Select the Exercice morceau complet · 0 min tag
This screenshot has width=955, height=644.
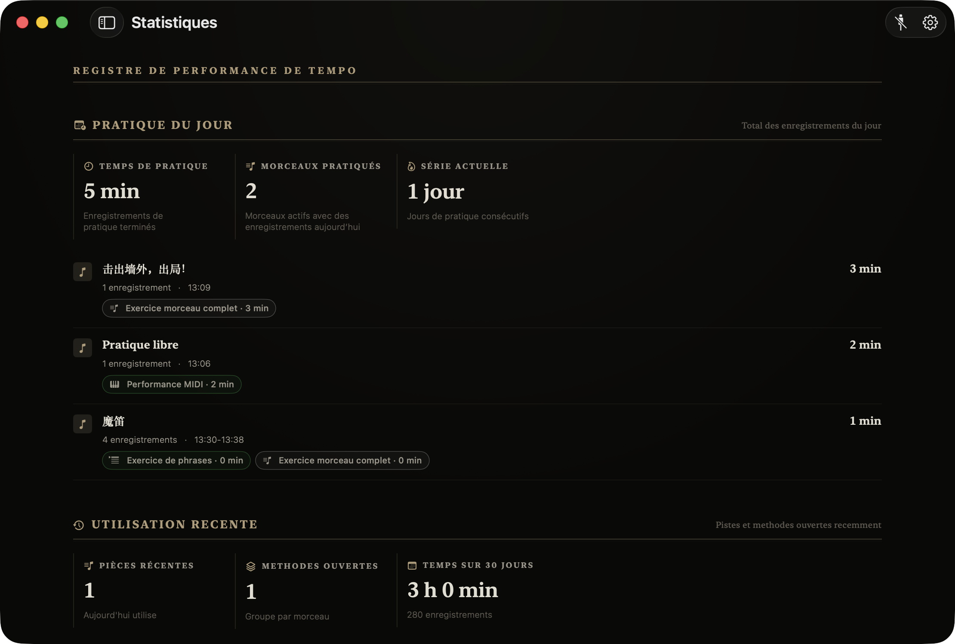pyautogui.click(x=342, y=460)
